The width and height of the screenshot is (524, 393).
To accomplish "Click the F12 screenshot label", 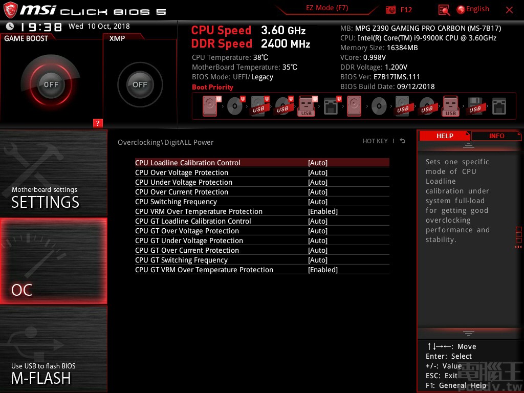I will 406,10.
